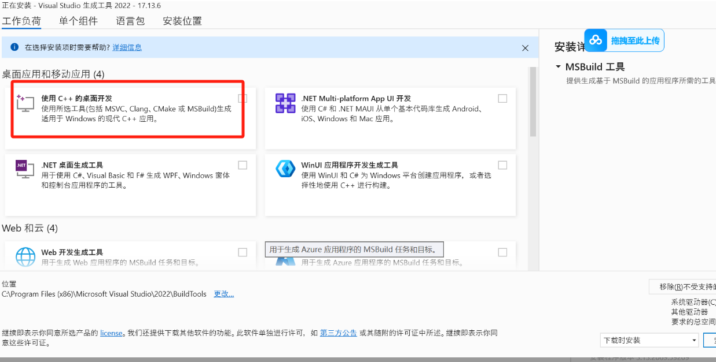716x362 pixels.
Task: Click the 位置 label
Action: (x=9, y=284)
